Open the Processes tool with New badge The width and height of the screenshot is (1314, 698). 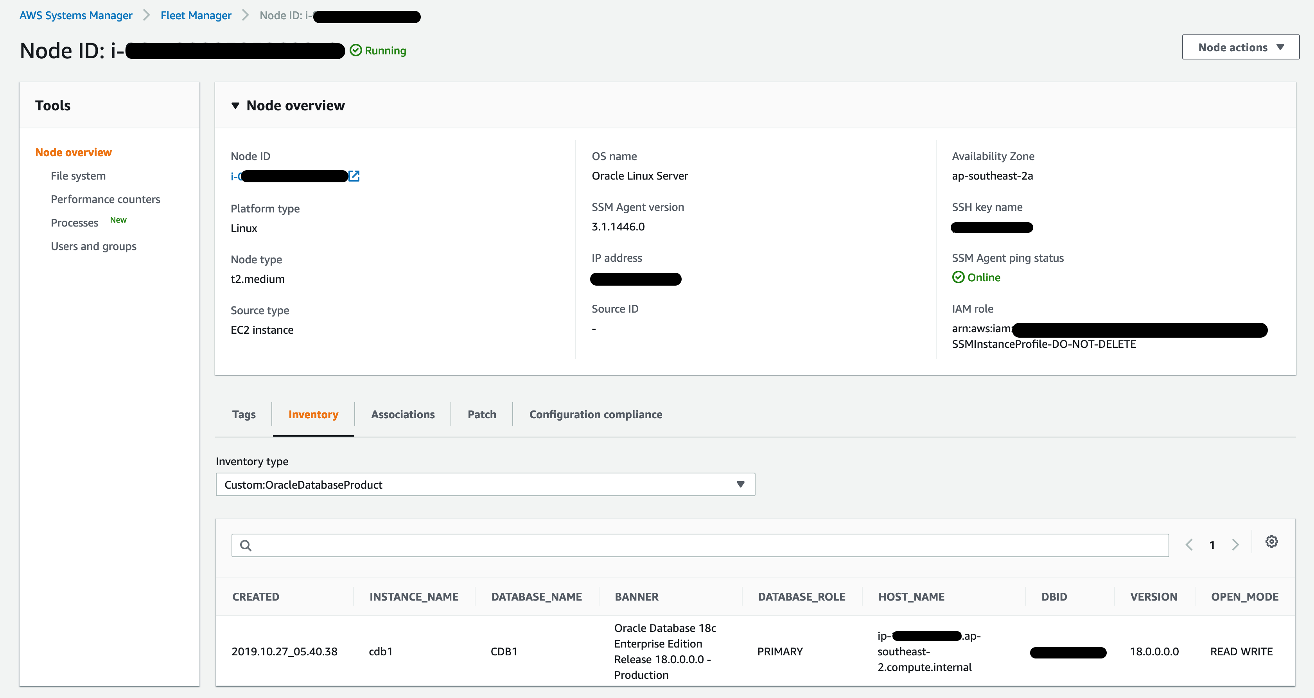[74, 223]
